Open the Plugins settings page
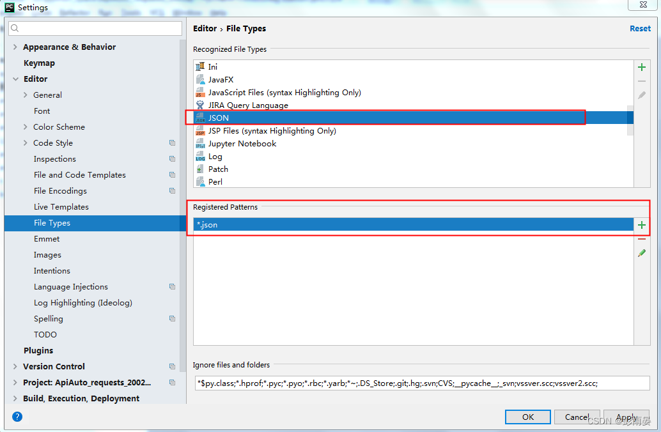This screenshot has width=661, height=432. (x=38, y=351)
